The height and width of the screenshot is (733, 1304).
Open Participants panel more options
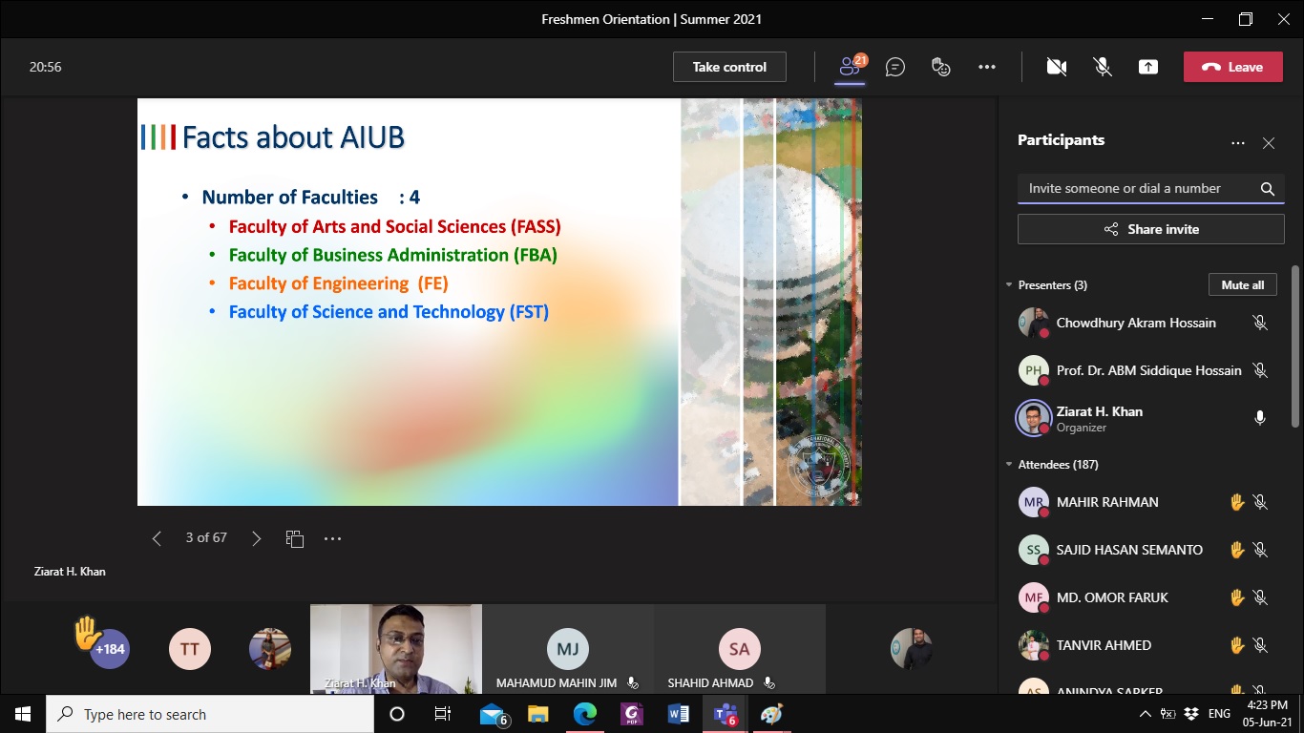click(1237, 143)
